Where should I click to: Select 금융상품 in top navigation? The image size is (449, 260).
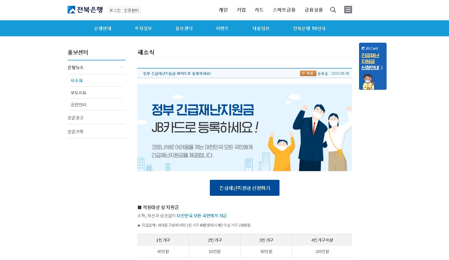pyautogui.click(x=314, y=10)
